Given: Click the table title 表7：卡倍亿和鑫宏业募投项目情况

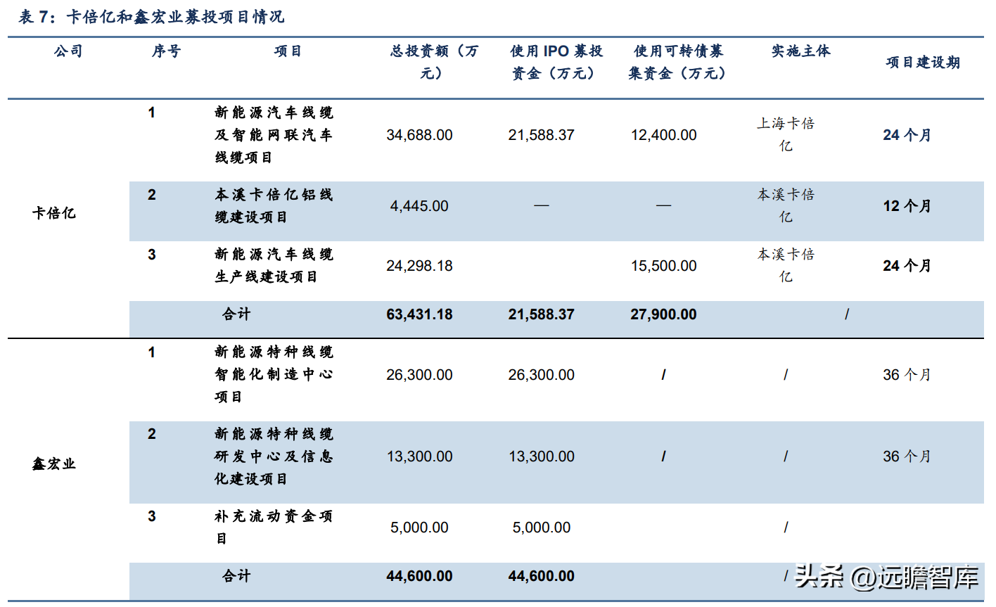Looking at the screenshot, I should [x=151, y=16].
